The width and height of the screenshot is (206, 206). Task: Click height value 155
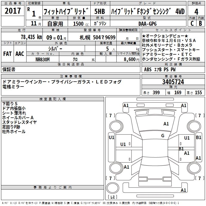[198, 92]
